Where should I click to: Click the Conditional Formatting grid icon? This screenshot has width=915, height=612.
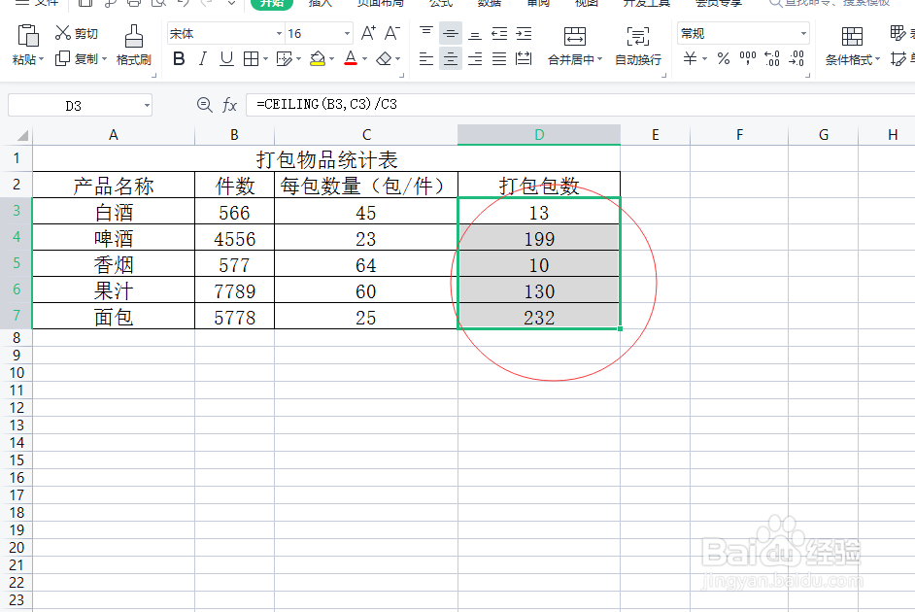(852, 36)
